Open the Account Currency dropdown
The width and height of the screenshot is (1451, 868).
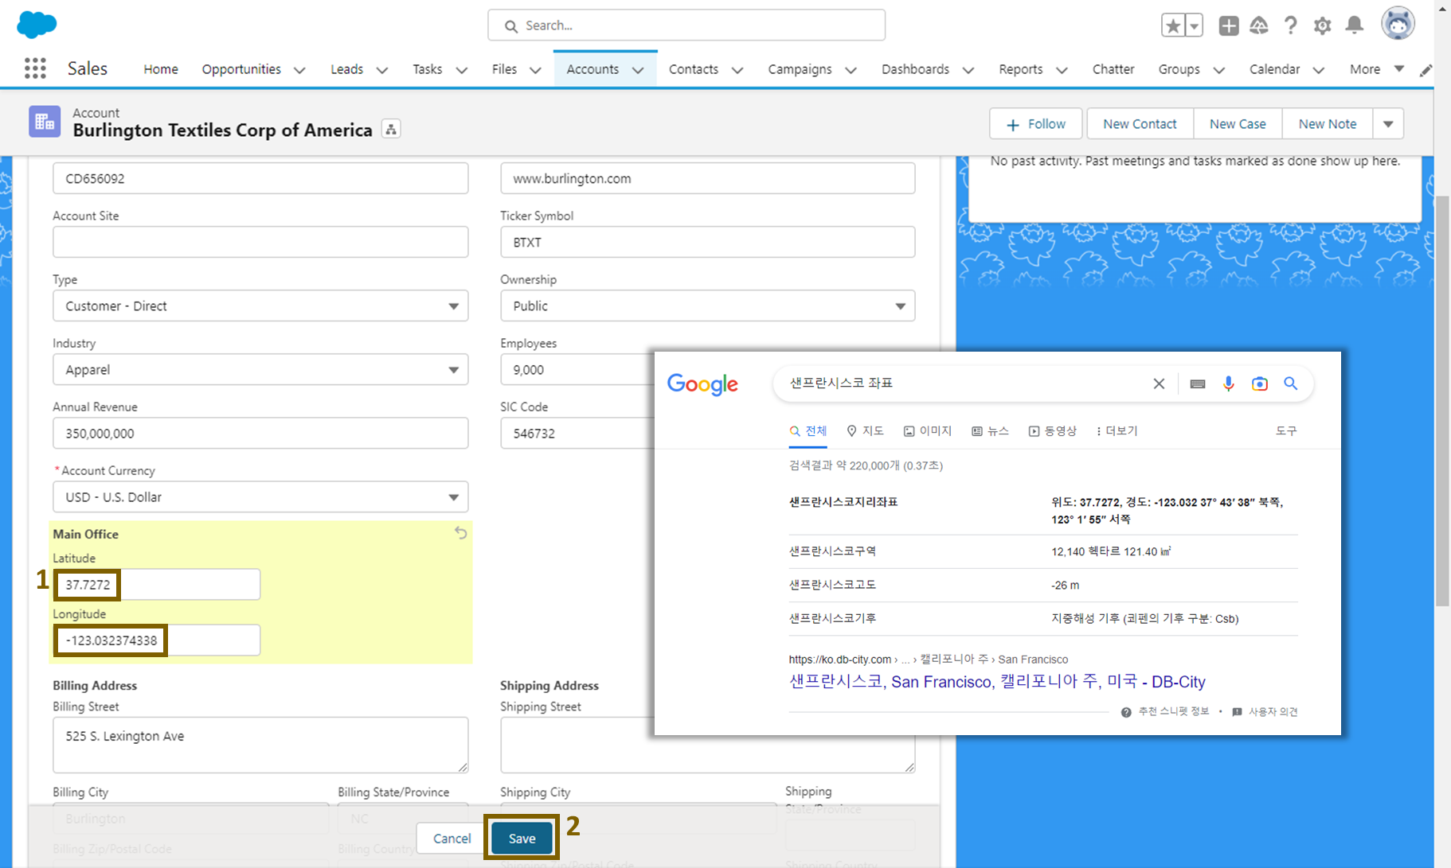click(x=260, y=496)
